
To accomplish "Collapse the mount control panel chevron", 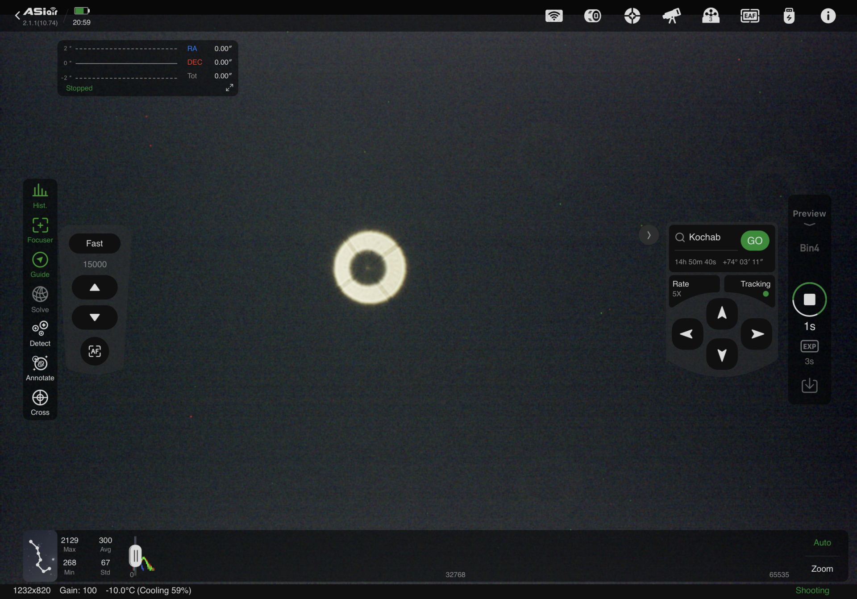I will point(649,235).
